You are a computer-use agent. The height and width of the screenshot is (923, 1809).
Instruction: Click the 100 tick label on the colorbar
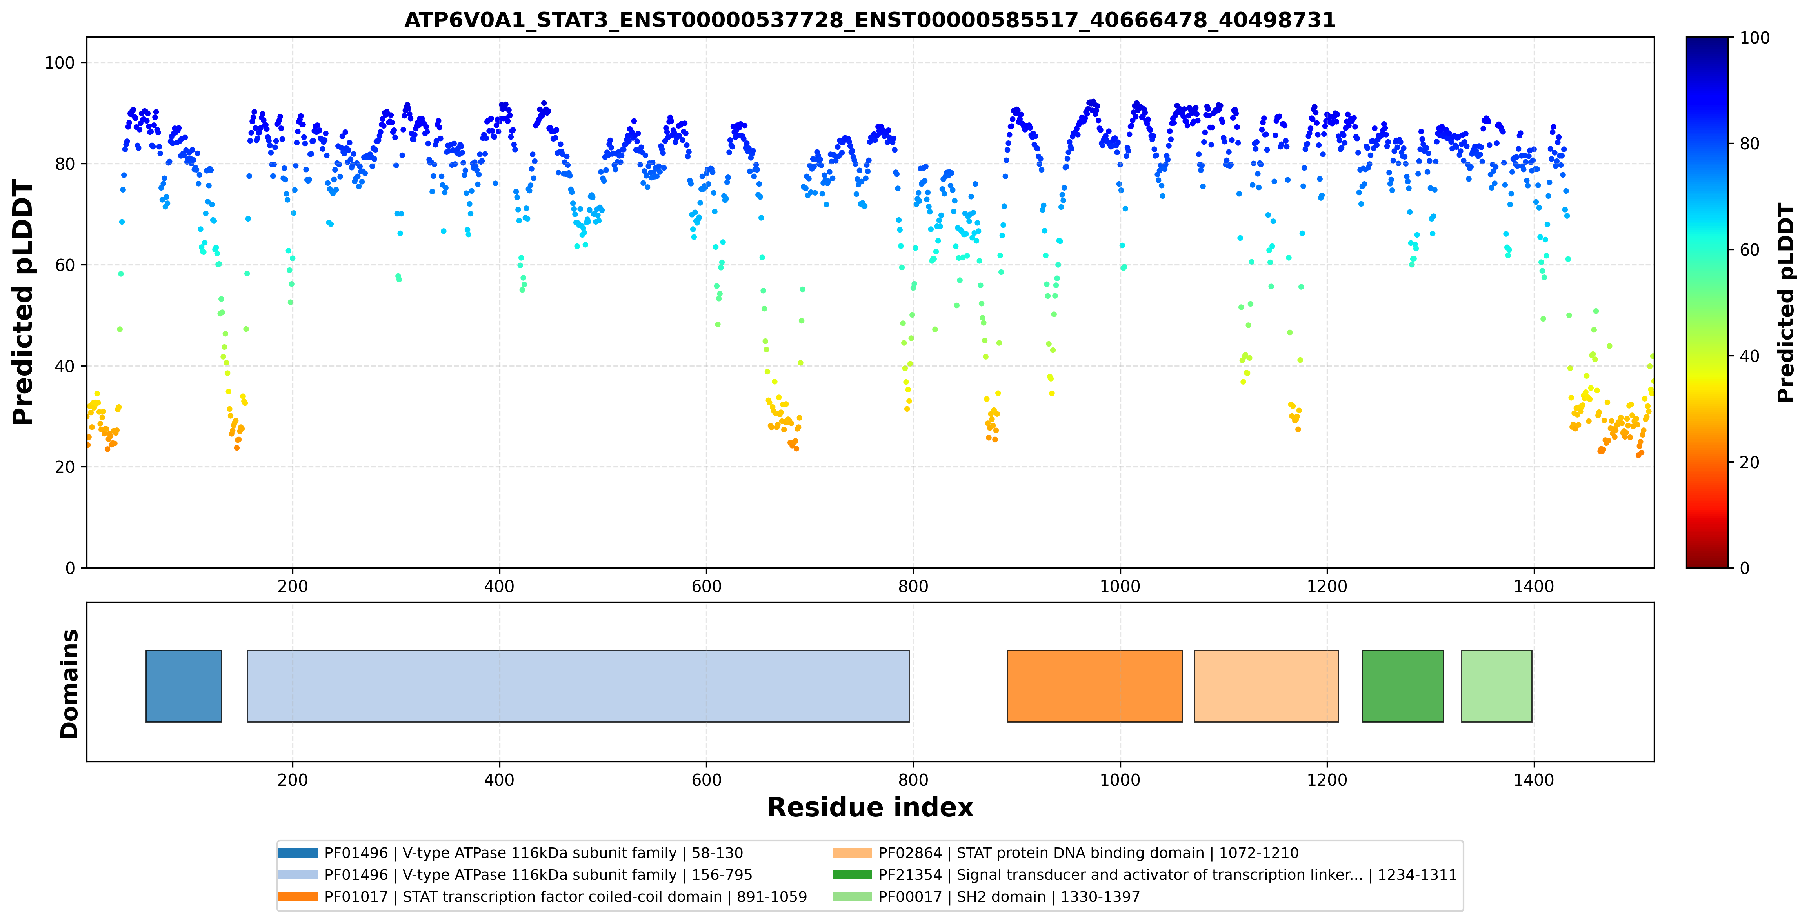coord(1754,38)
